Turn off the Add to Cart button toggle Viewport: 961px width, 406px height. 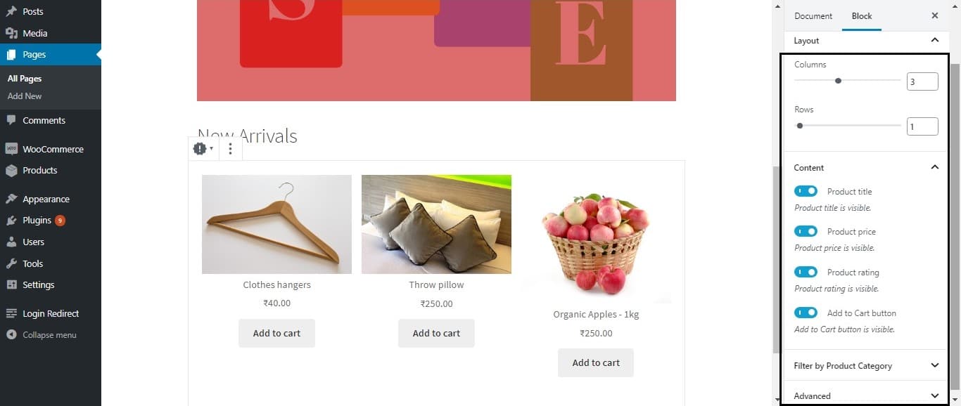point(806,313)
